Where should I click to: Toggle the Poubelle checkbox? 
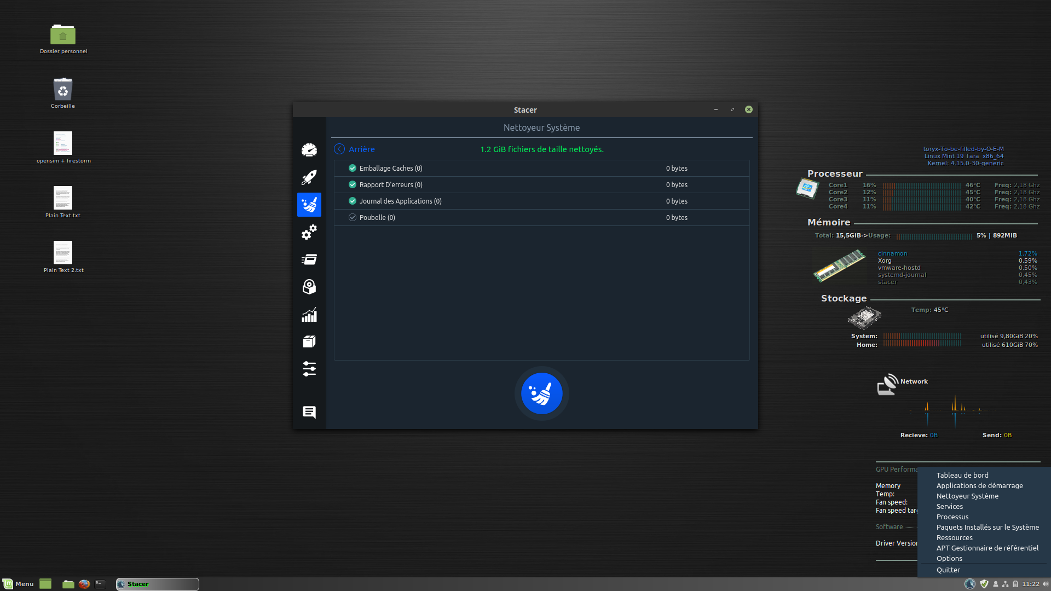353,217
